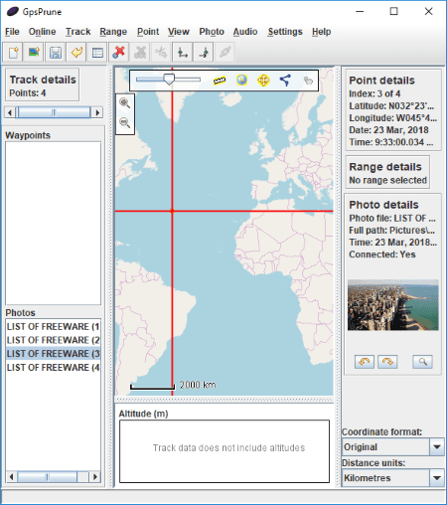Click the Save file toolbar icon
Image resolution: width=447 pixels, height=505 pixels.
pyautogui.click(x=56, y=53)
